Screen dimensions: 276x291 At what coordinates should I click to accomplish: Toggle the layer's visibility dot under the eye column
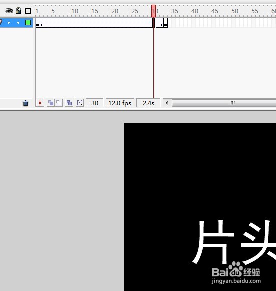pos(9,23)
